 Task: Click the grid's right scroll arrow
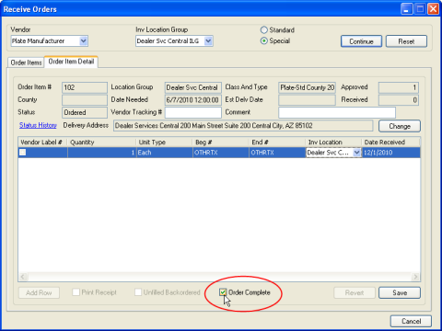click(415, 277)
